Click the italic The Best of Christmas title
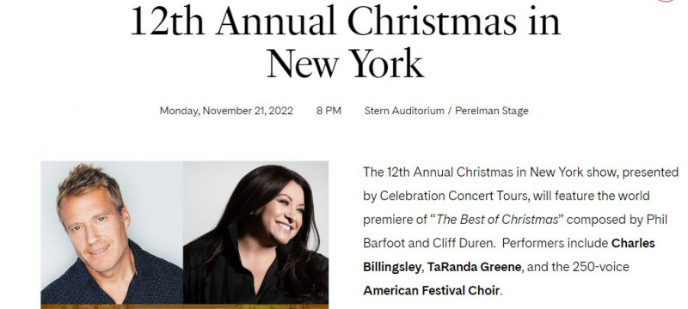The width and height of the screenshot is (688, 309). (x=497, y=219)
